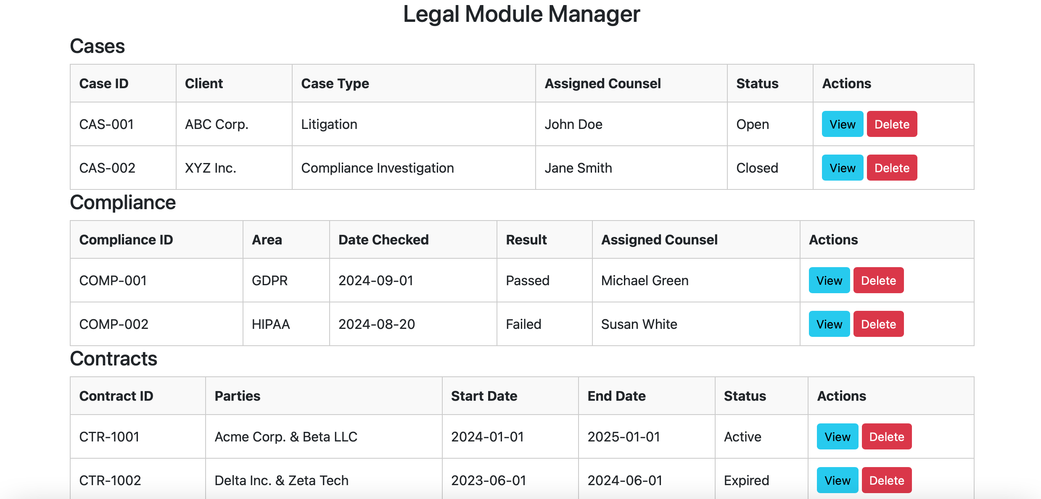View the HIPAA compliance record
This screenshot has width=1041, height=499.
click(829, 324)
